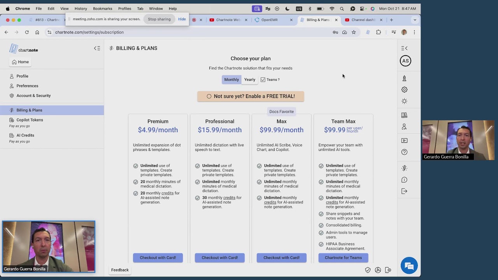Select Billing & Plans in sidebar
This screenshot has height=280, width=498.
tap(52, 110)
